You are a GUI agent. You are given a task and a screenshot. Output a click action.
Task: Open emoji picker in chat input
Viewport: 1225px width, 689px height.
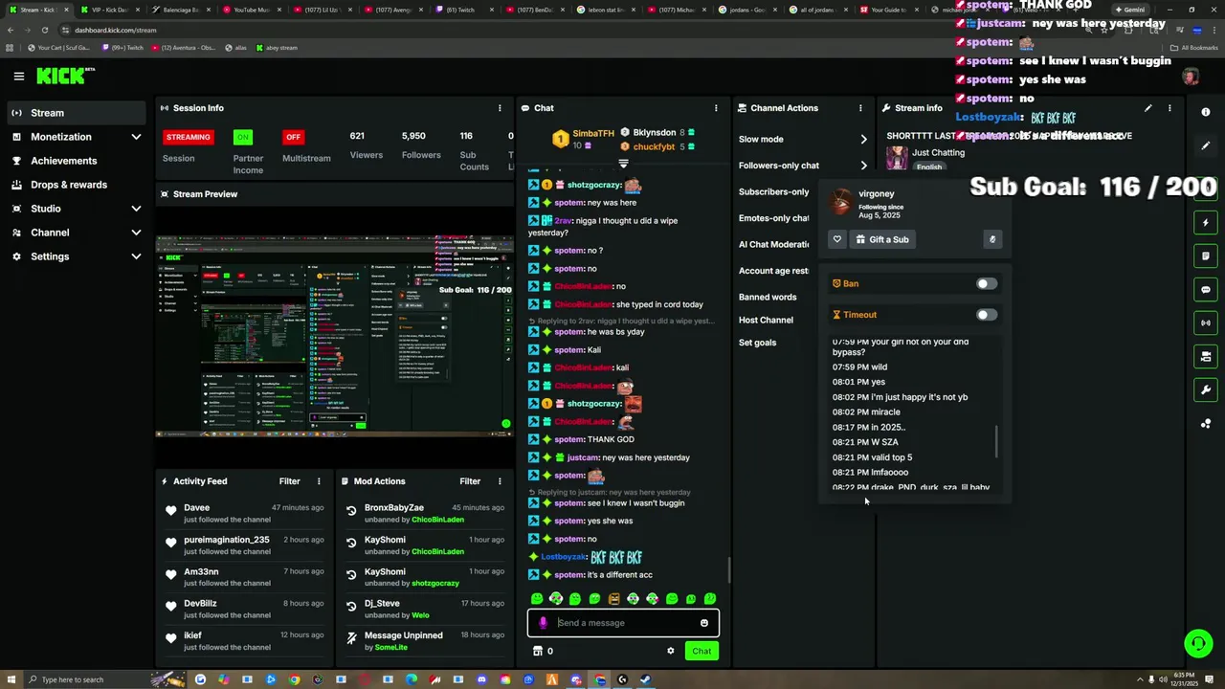click(704, 623)
